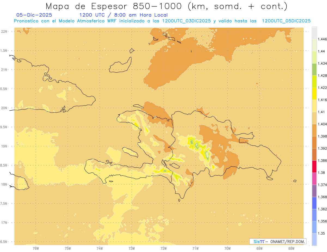
Task: Click the longitude axis label "73W"
Action: tap(132, 248)
